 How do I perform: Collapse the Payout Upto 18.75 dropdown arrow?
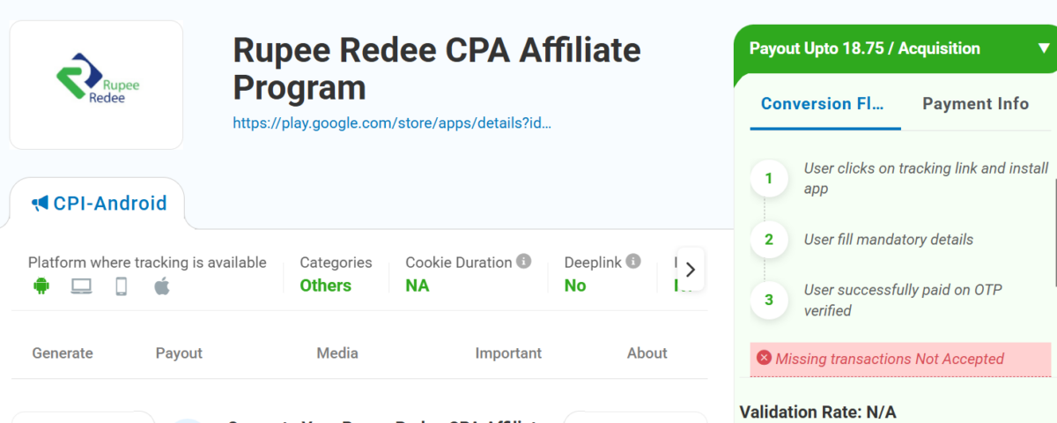tap(1044, 49)
